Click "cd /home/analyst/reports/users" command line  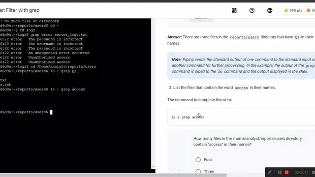click(63, 67)
